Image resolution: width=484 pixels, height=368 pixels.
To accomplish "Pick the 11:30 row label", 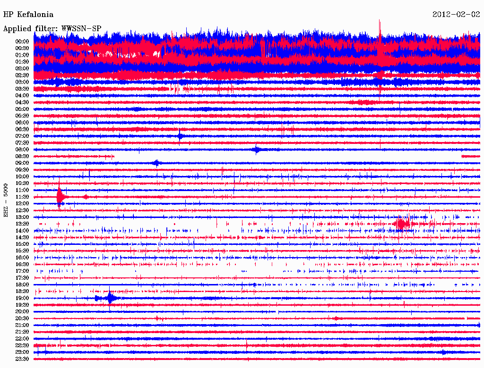I will 22,197.
